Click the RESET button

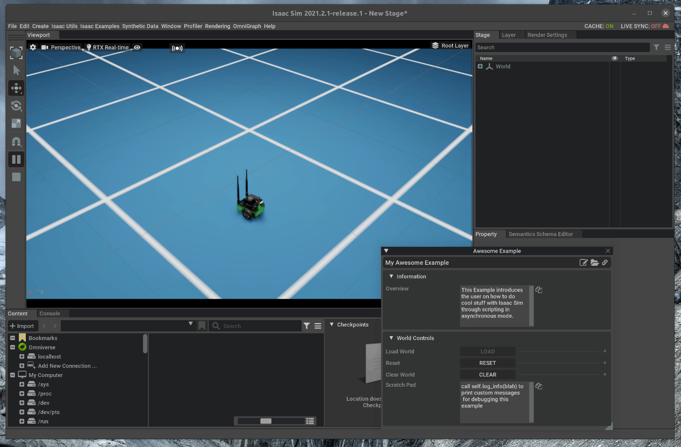(x=487, y=363)
